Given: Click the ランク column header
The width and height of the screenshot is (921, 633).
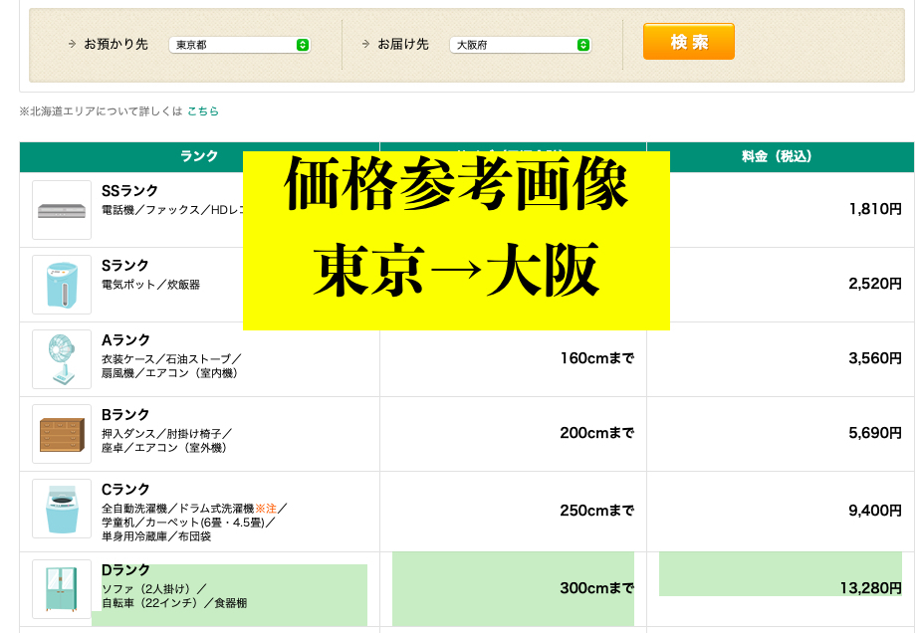Looking at the screenshot, I should click(199, 157).
